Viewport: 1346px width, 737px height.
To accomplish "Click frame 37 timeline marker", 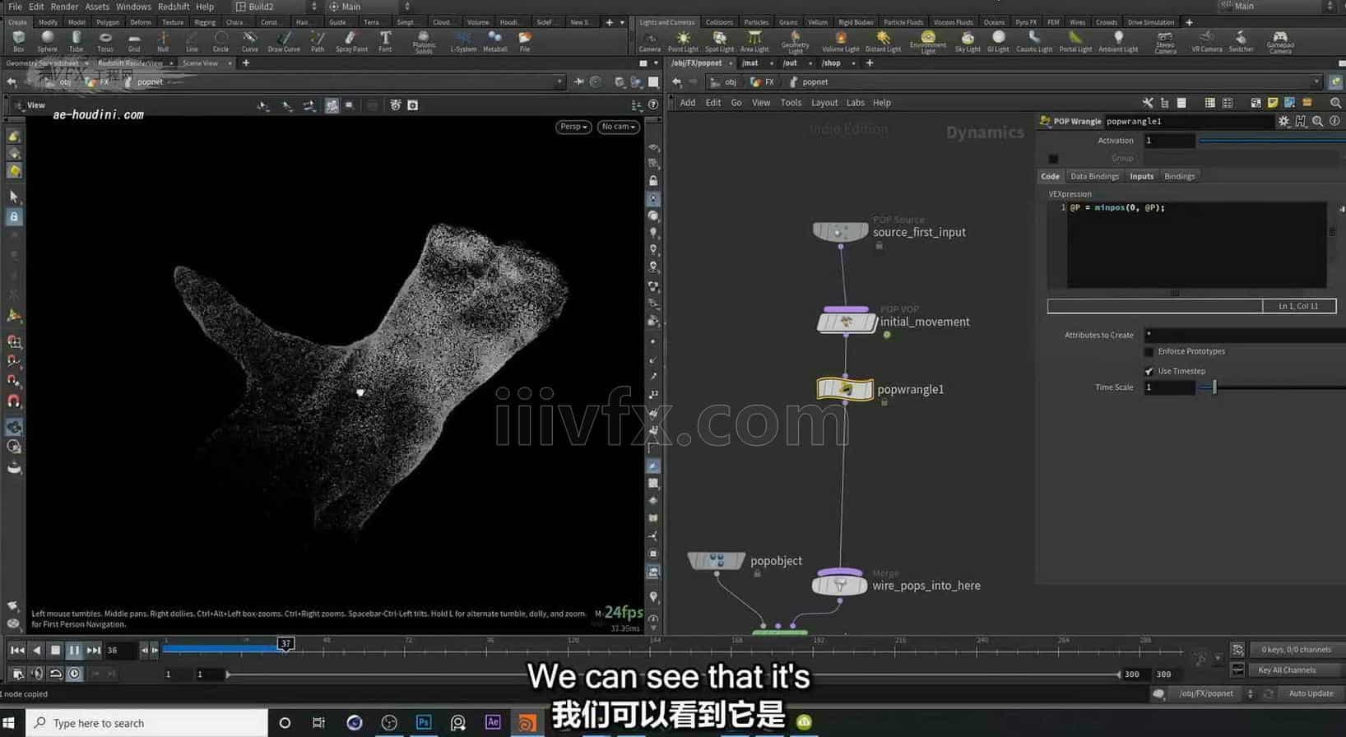I will (285, 644).
